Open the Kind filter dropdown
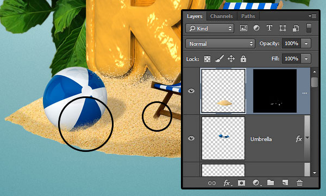326x196 pixels. [x=210, y=28]
